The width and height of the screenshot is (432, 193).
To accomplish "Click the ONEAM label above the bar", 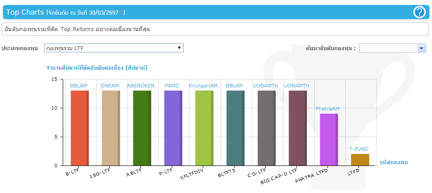I will 109,86.
